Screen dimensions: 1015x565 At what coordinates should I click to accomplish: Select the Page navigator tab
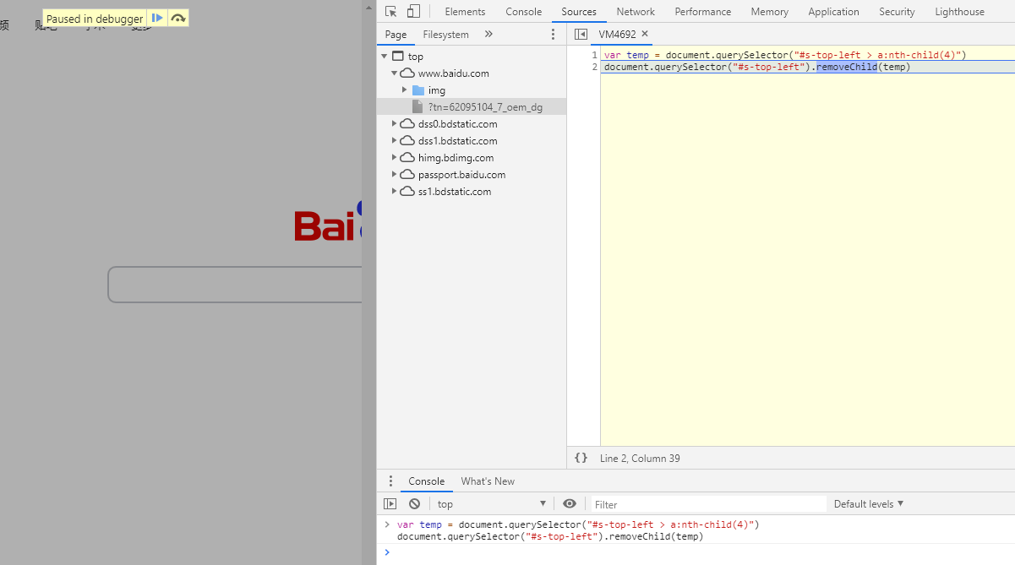[396, 35]
